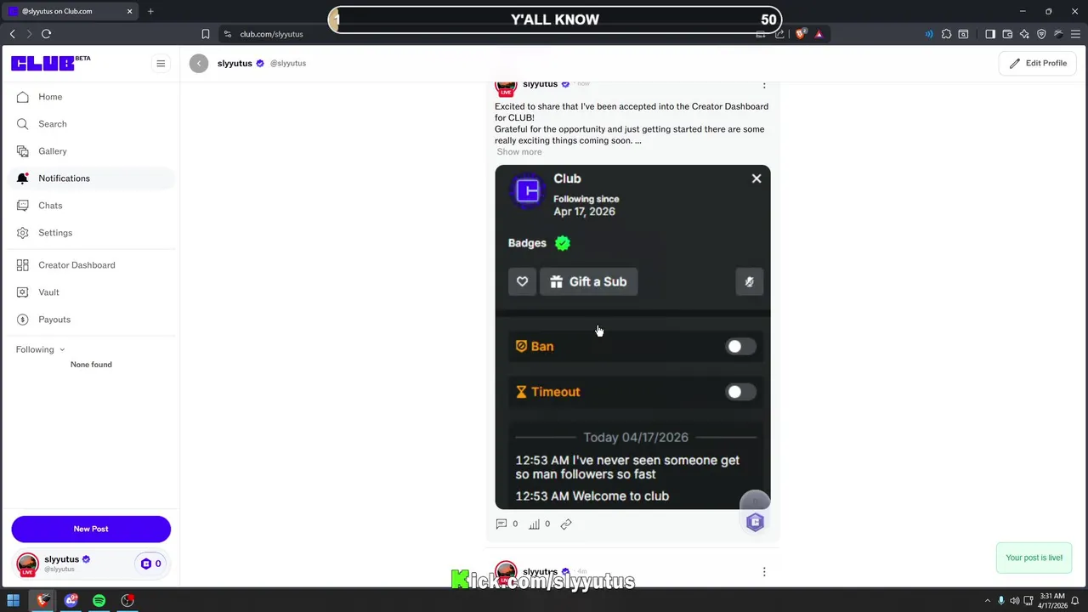Click the Club avatar in the card
The image size is (1088, 612).
pos(527,190)
